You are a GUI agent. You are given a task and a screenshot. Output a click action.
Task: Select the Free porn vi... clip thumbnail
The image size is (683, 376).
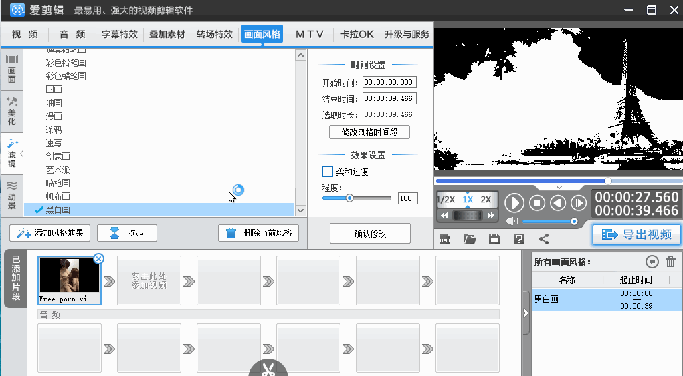click(x=70, y=280)
